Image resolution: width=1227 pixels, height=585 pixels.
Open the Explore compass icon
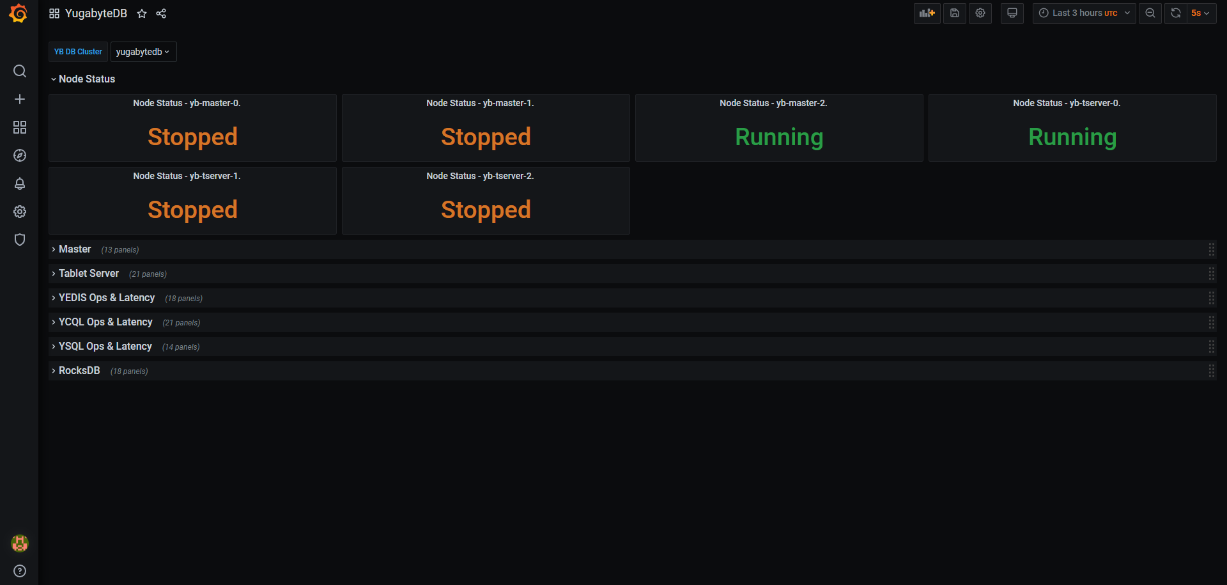[x=20, y=155]
